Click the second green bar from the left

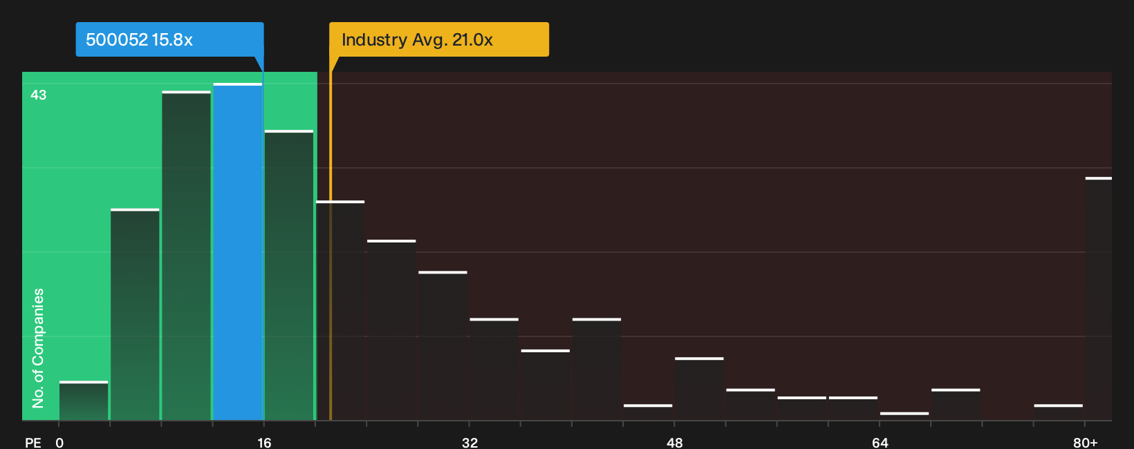click(x=135, y=314)
